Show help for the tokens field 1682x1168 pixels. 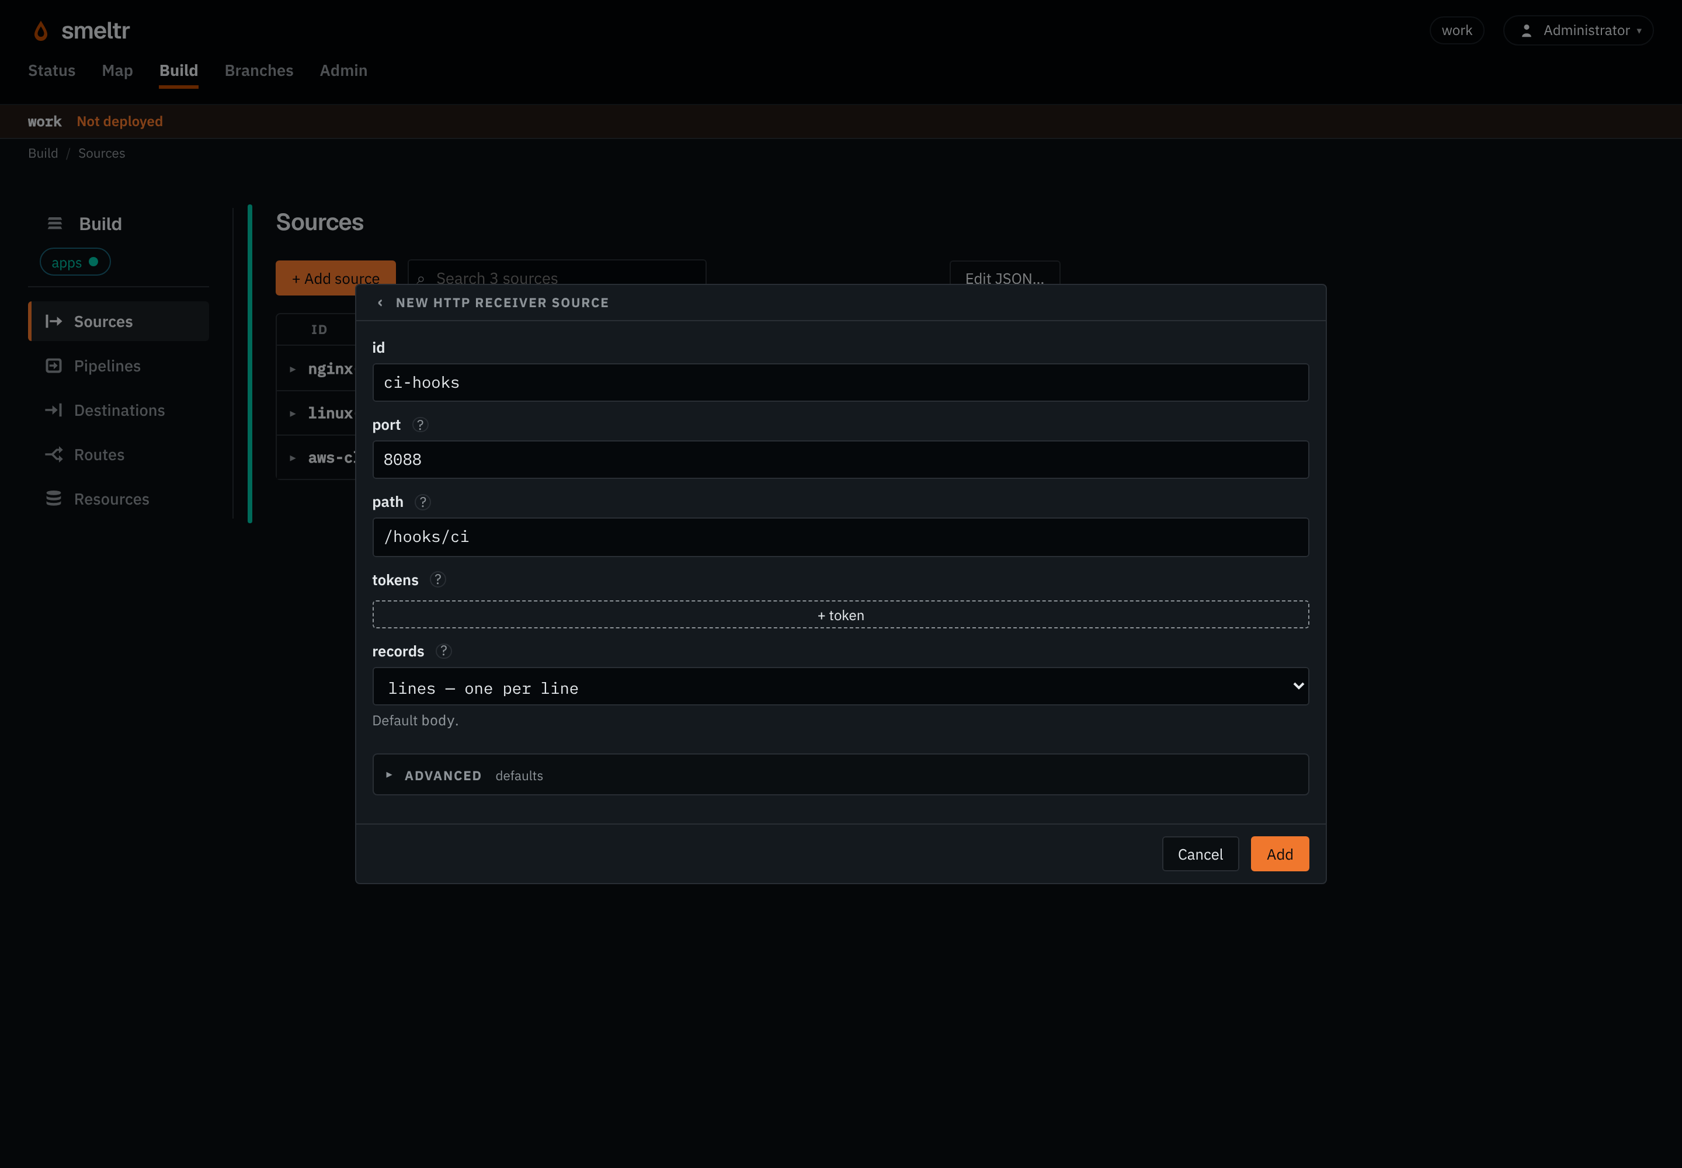437,579
